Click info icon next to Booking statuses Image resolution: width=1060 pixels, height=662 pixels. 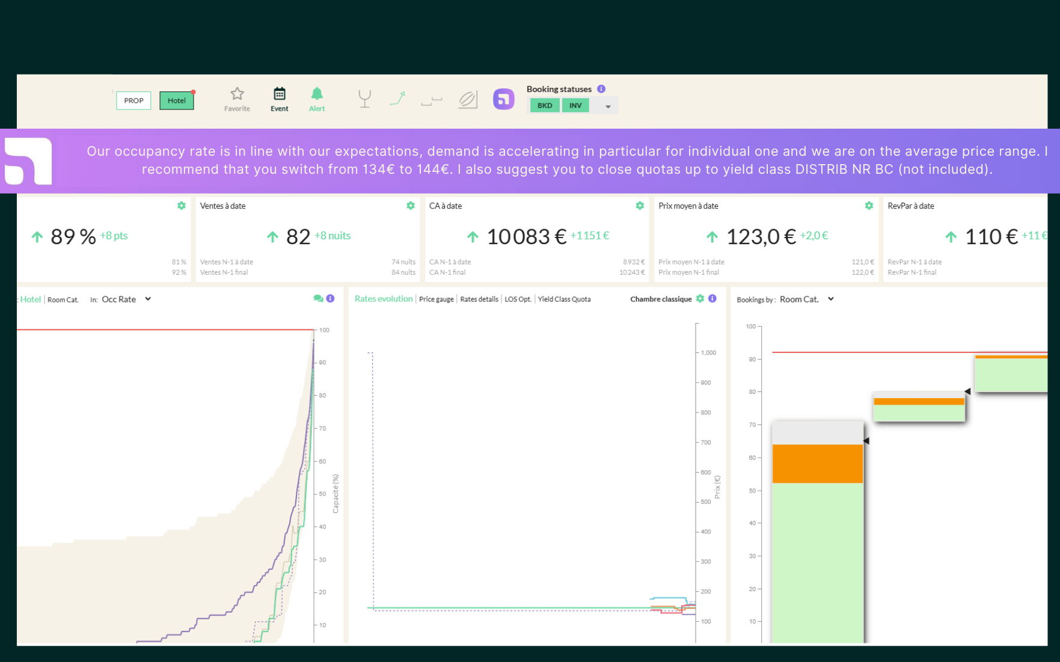601,89
